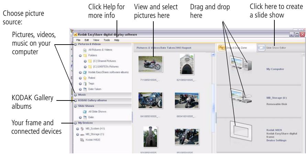
Task: Switch to the Drag & Drop Zone tab
Action: pos(236,48)
